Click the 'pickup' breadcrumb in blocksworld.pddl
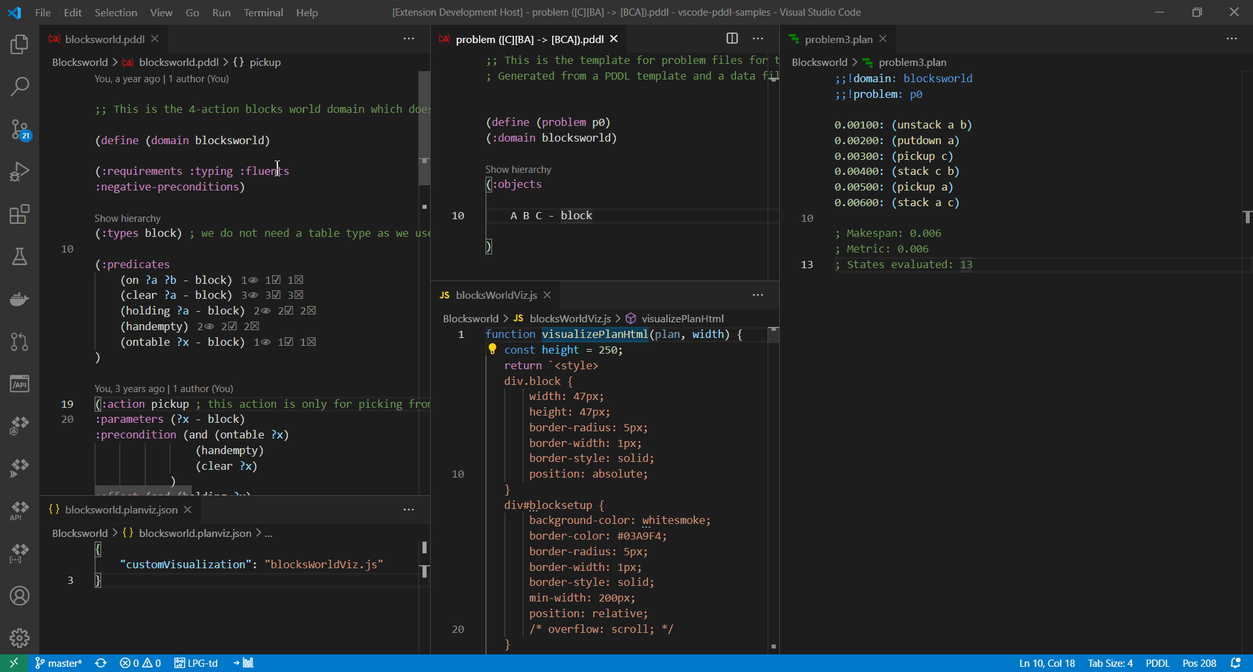 (x=265, y=62)
